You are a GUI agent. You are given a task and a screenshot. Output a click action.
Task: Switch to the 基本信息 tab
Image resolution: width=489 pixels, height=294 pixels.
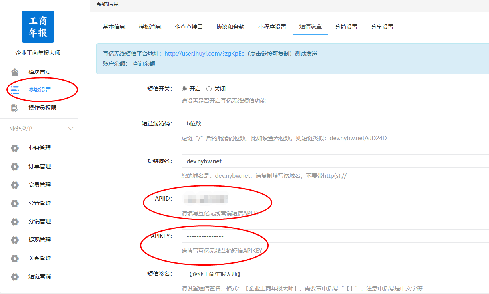click(x=114, y=27)
